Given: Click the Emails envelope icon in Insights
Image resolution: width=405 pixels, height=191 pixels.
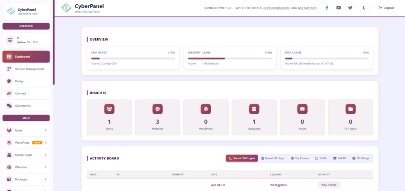Looking at the screenshot, I should (x=302, y=109).
